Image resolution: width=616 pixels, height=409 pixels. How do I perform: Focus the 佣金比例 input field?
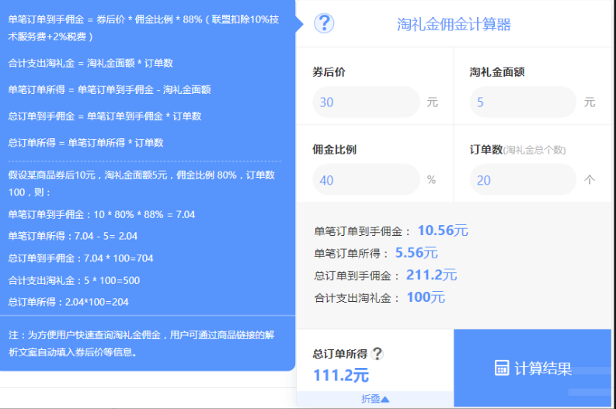click(366, 180)
